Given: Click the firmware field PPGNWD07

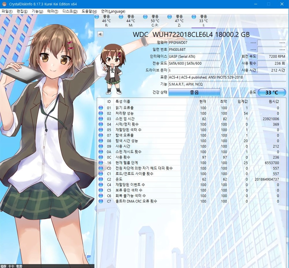Looking at the screenshot, I should pyautogui.click(x=194, y=43).
